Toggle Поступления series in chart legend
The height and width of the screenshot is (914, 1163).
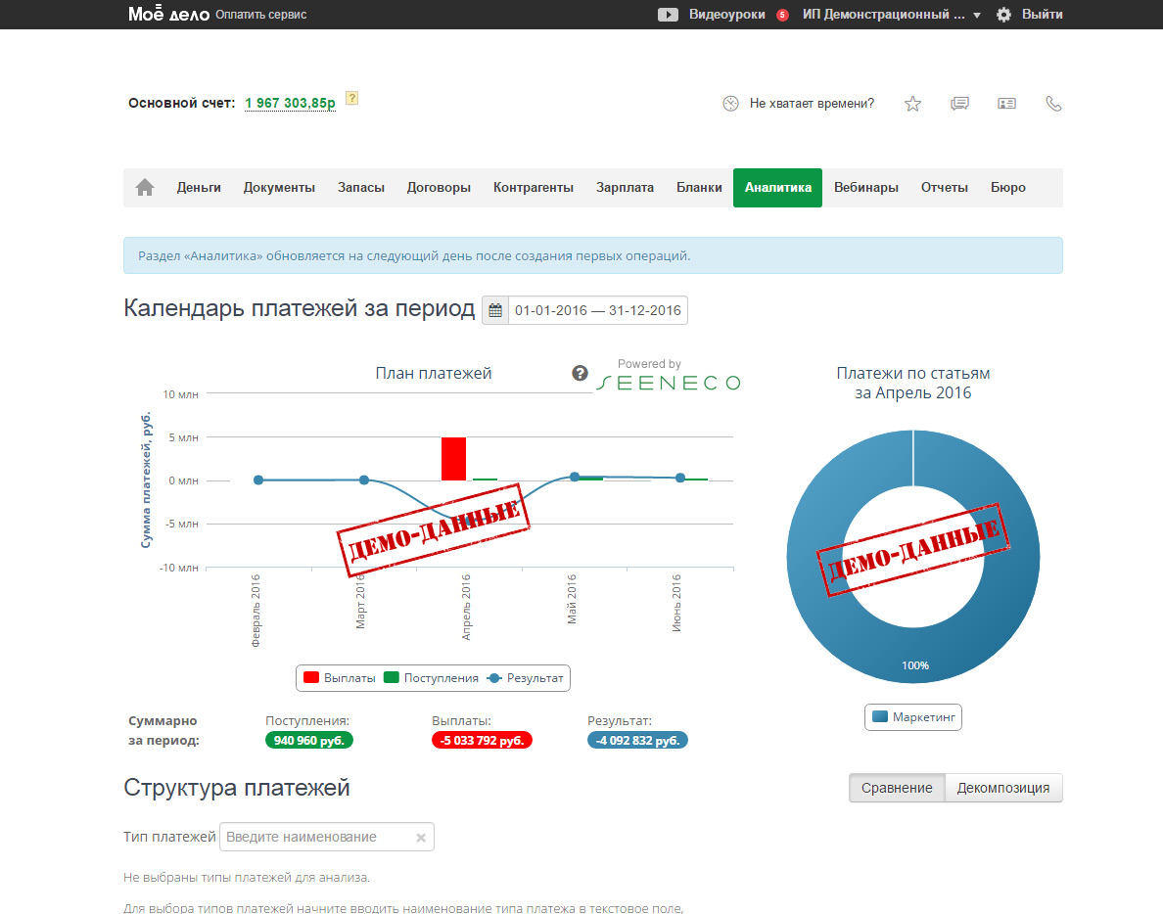(431, 678)
